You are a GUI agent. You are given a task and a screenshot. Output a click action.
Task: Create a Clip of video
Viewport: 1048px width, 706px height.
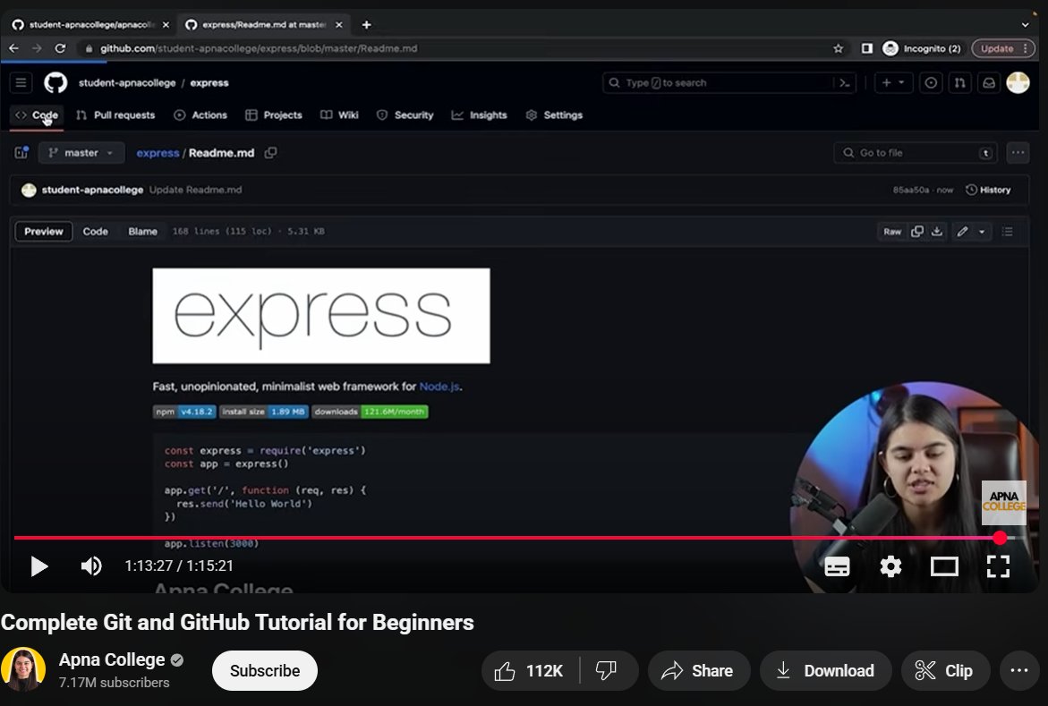(945, 670)
